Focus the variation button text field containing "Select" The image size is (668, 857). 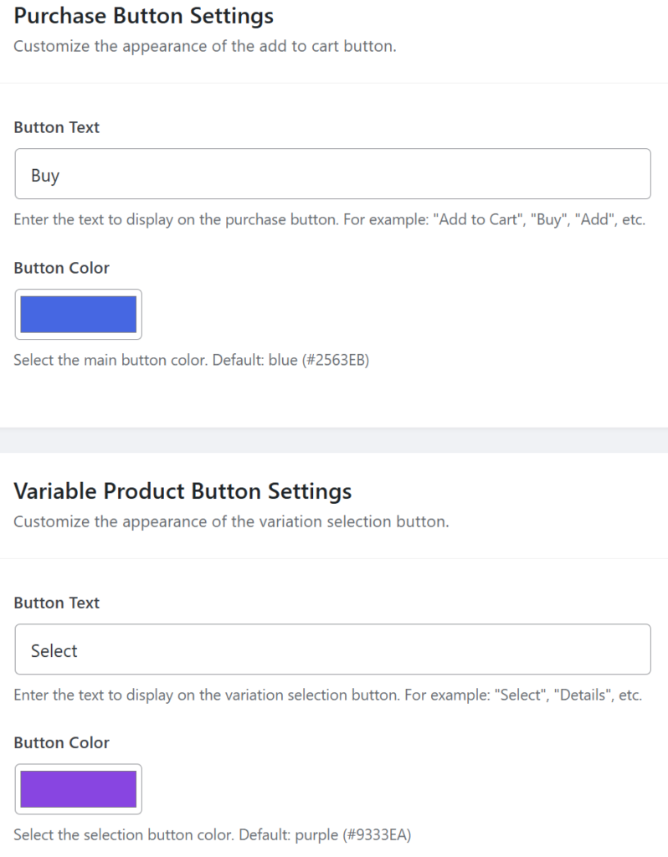click(x=332, y=649)
